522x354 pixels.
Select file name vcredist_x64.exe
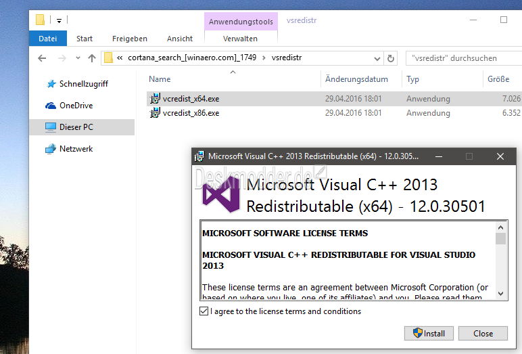[x=191, y=99]
